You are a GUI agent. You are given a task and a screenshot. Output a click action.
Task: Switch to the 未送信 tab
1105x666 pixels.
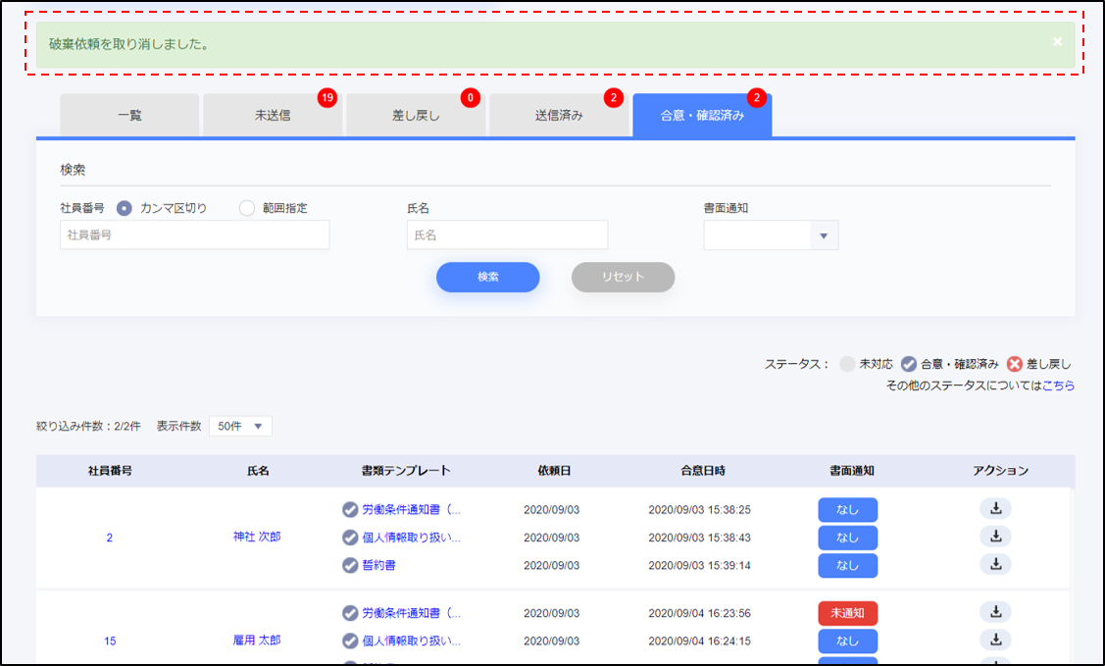pos(272,116)
